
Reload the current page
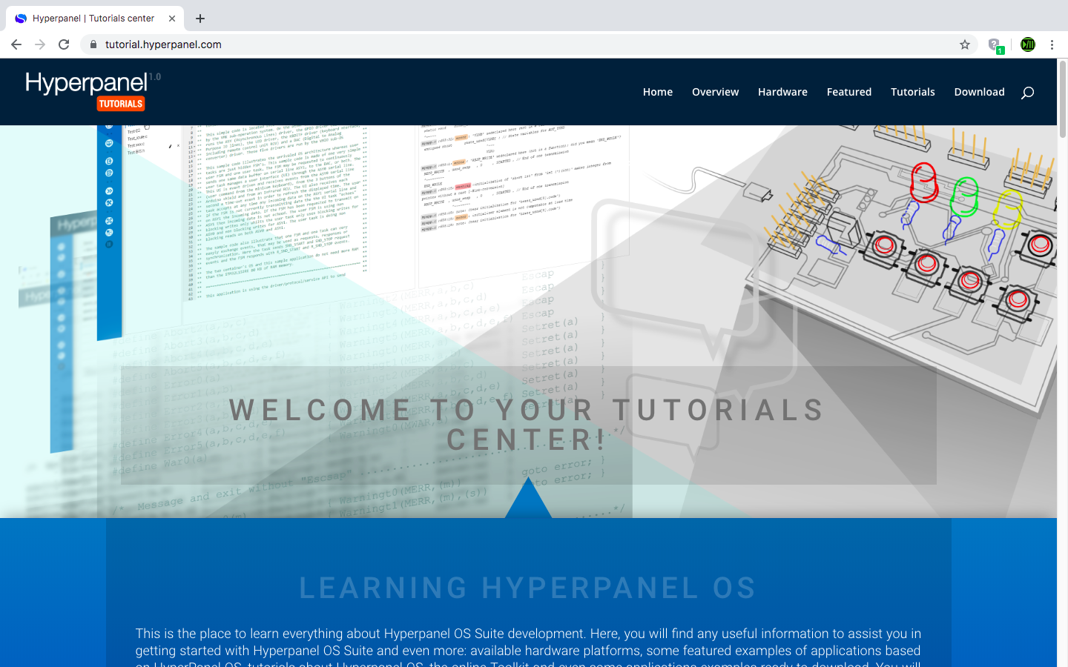pyautogui.click(x=64, y=44)
